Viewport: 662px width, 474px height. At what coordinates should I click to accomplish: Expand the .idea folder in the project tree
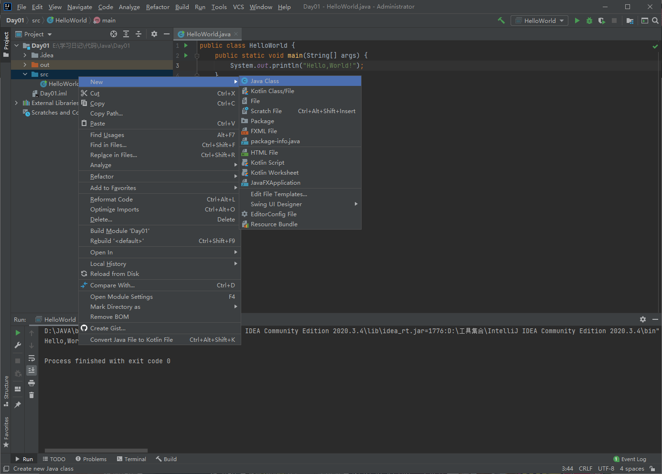(25, 55)
